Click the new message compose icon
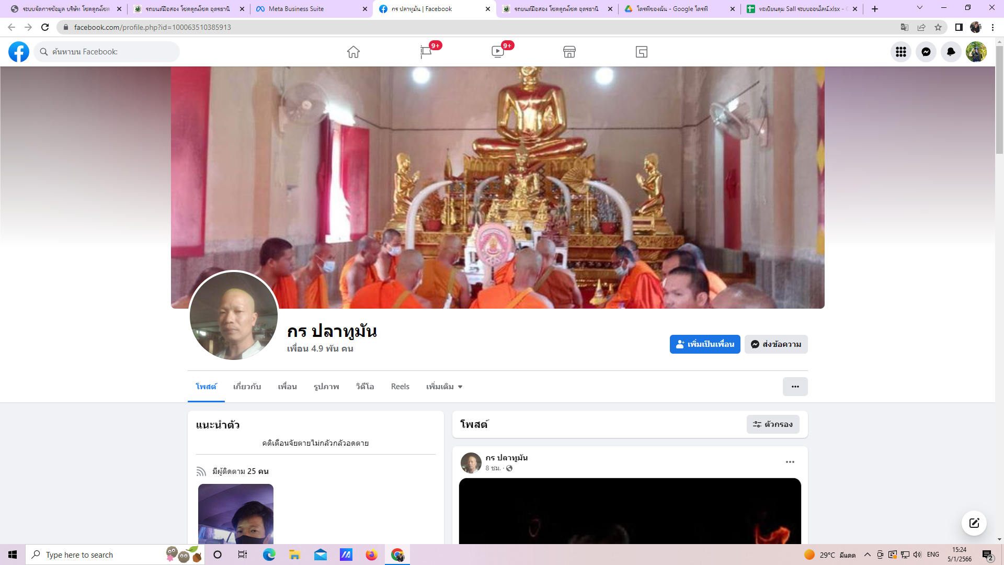The height and width of the screenshot is (565, 1004). click(x=974, y=523)
